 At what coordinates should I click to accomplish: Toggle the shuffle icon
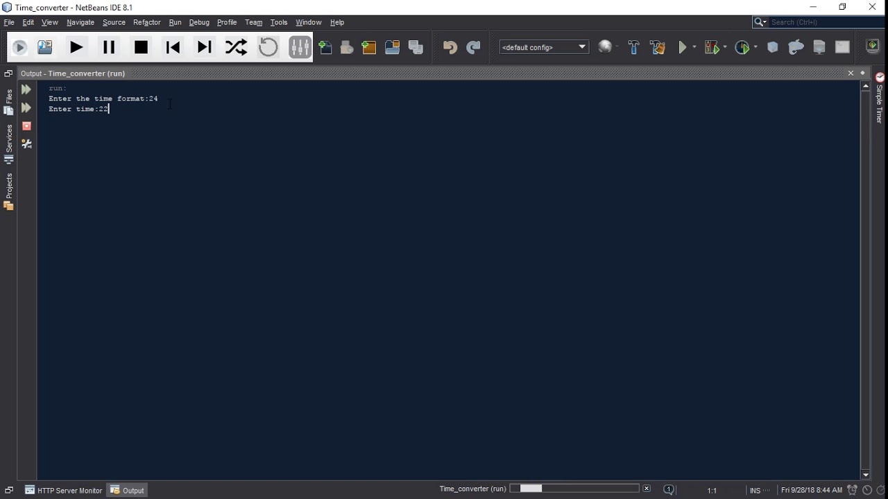[x=236, y=47]
